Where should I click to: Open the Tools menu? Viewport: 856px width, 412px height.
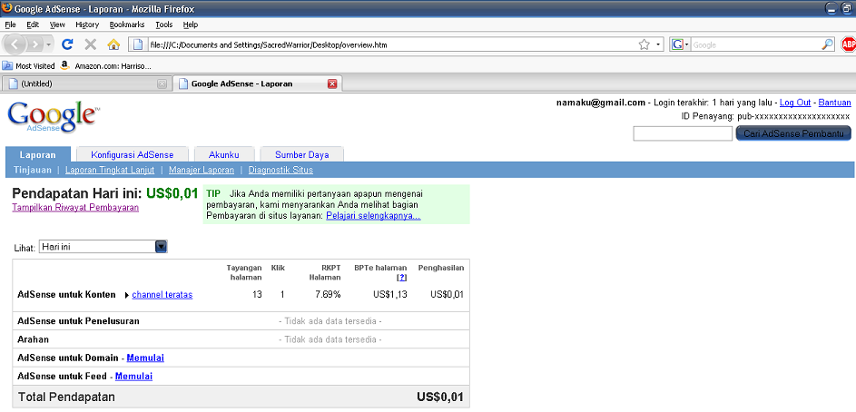click(x=163, y=25)
